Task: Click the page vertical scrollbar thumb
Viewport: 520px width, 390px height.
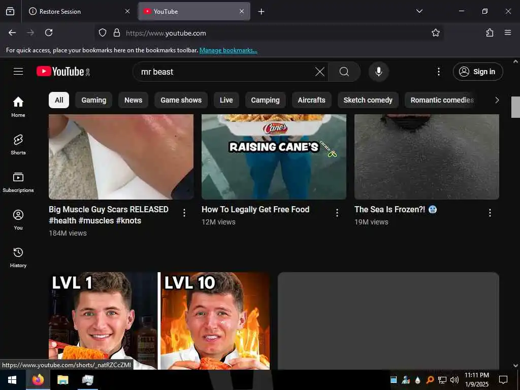Action: pyautogui.click(x=515, y=107)
